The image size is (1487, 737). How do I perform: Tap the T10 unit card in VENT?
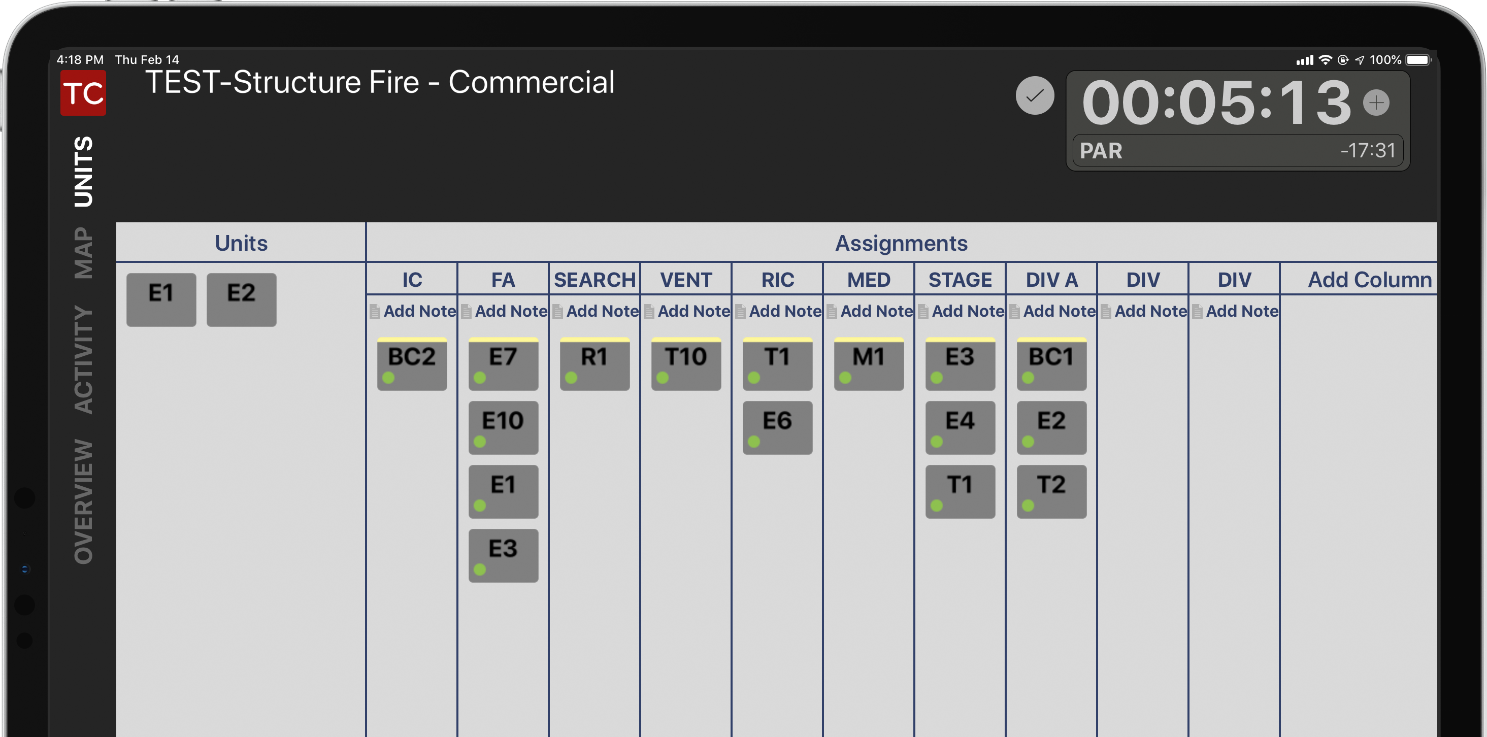point(686,363)
